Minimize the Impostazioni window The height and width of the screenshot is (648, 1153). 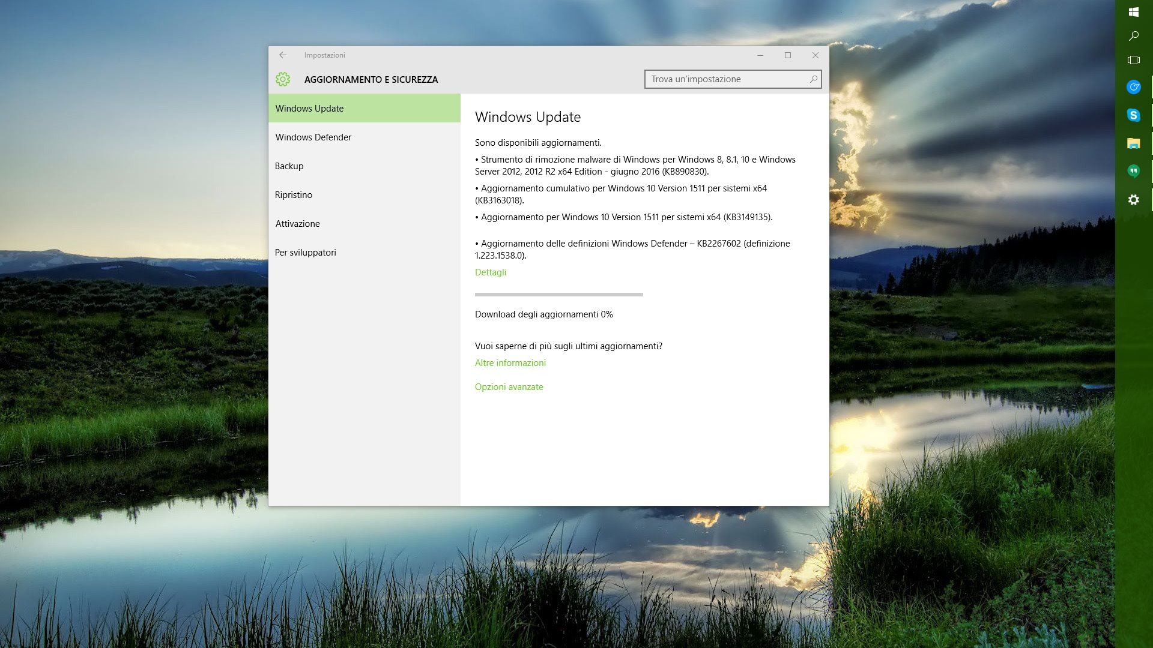tap(760, 55)
